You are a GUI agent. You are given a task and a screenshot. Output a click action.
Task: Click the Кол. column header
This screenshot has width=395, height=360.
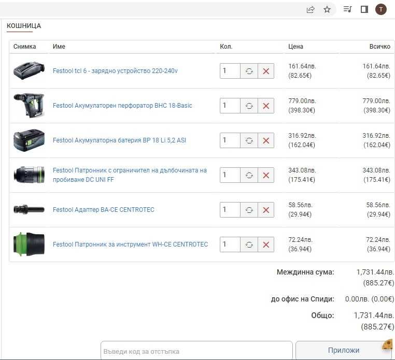point(226,47)
